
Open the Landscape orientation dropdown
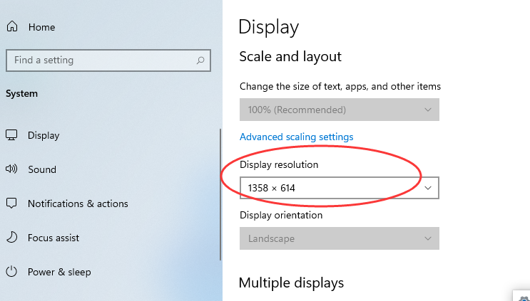coord(339,238)
